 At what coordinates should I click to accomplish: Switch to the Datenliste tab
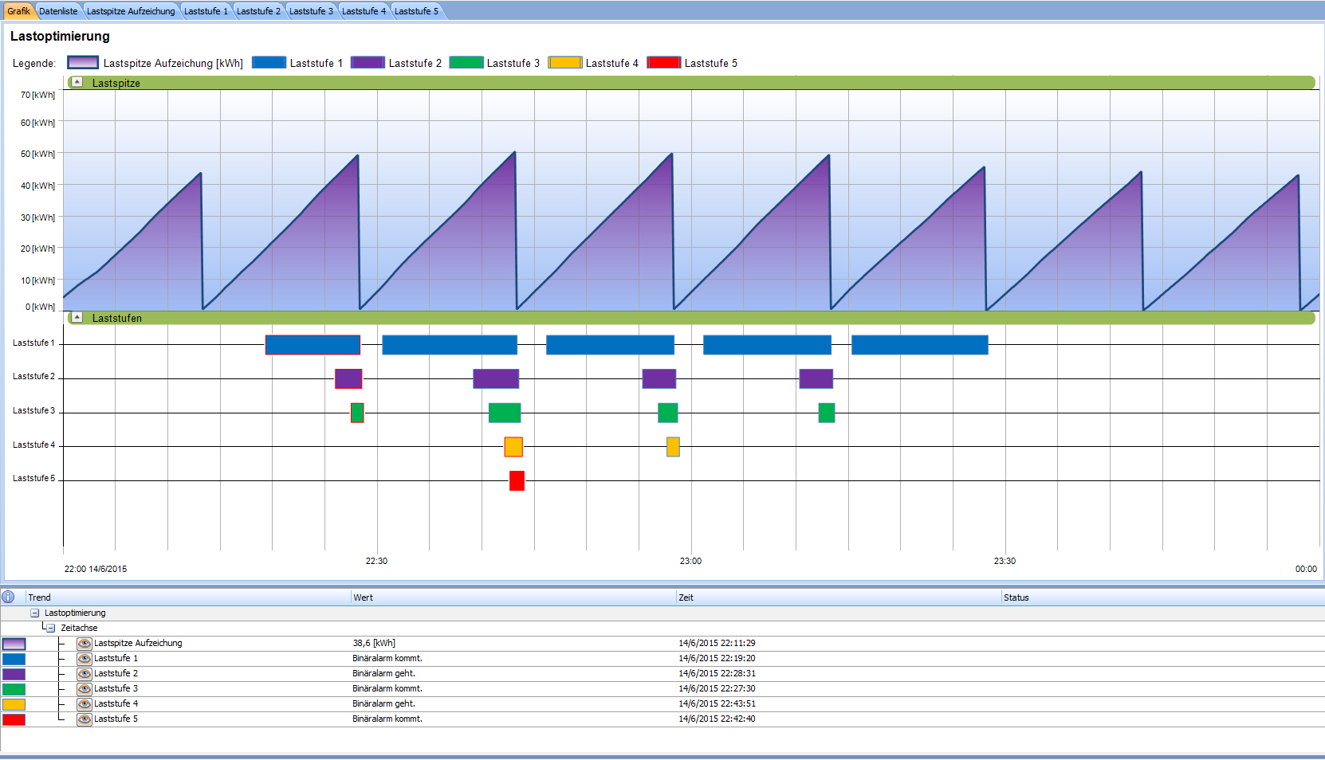tap(58, 11)
